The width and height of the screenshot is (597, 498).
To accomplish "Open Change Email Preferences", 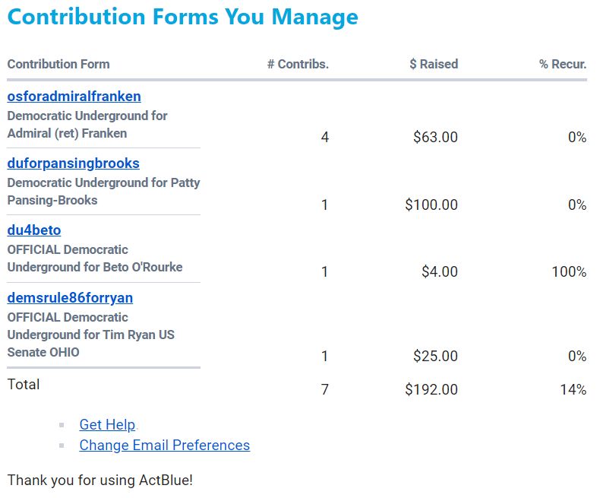I will click(164, 446).
